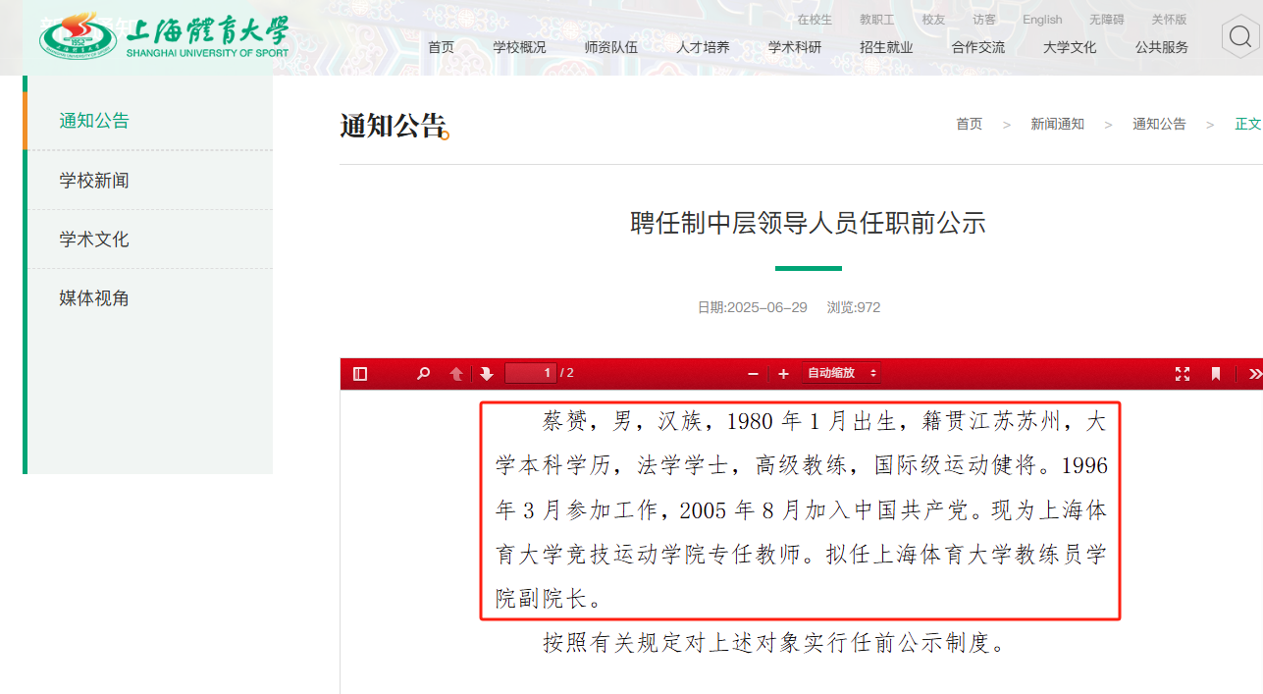Open find-in-document in the PDF toolbar
This screenshot has width=1263, height=694.
423,374
